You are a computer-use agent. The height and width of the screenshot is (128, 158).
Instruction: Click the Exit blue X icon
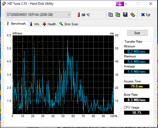pos(143,15)
